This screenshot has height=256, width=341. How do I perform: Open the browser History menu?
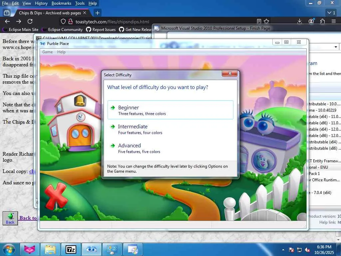[x=41, y=3]
